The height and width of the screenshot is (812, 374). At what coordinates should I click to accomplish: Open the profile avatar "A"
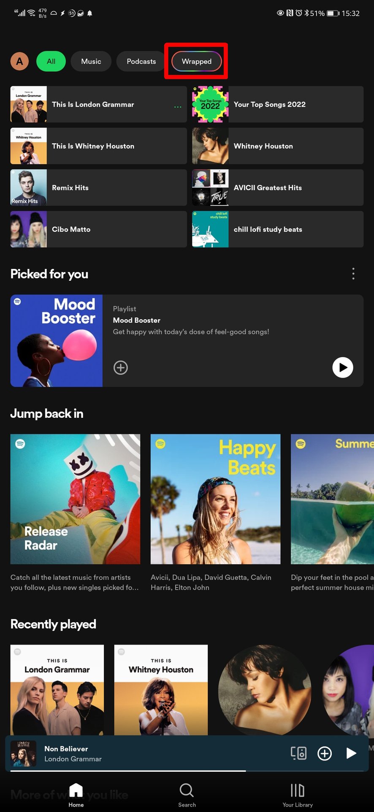click(x=19, y=61)
